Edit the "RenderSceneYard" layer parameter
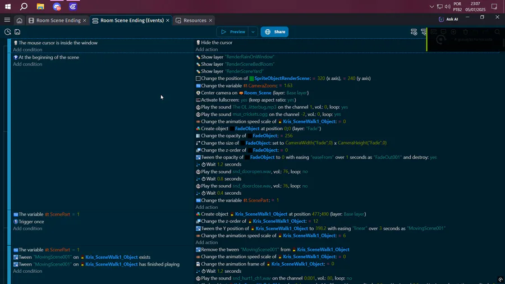This screenshot has width=505, height=284. pos(244,71)
